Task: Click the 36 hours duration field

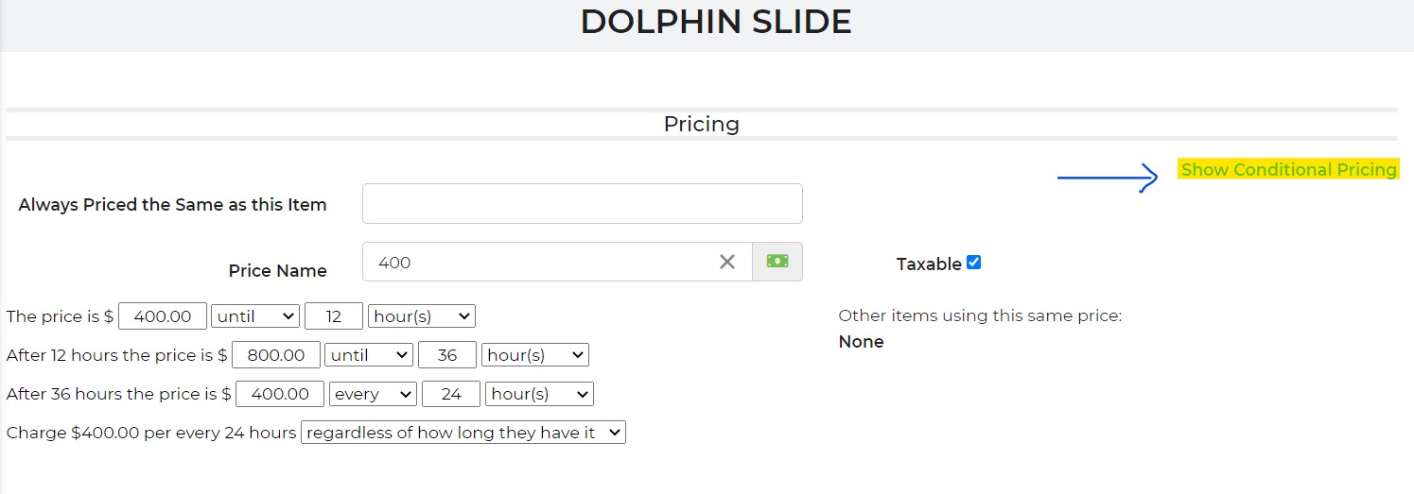Action: pyautogui.click(x=447, y=355)
